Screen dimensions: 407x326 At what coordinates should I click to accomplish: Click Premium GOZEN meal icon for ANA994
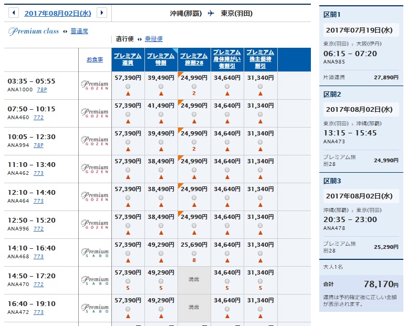pos(95,141)
